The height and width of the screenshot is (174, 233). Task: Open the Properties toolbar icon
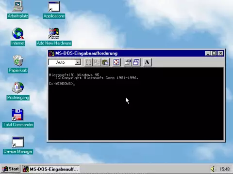click(x=128, y=62)
